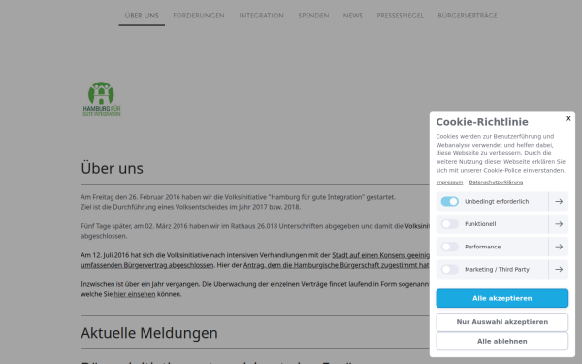Enable the Performance cookie switch

tap(449, 247)
